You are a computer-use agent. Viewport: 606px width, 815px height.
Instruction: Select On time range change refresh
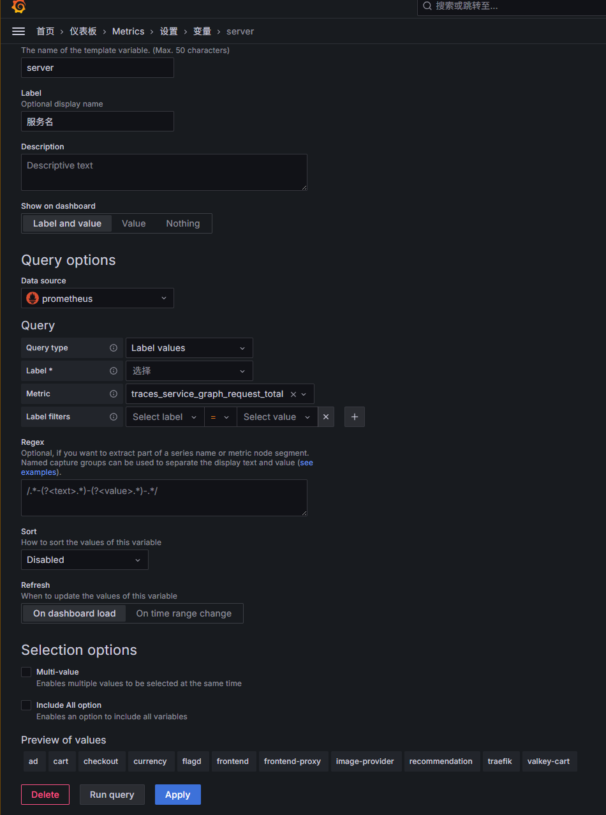184,613
